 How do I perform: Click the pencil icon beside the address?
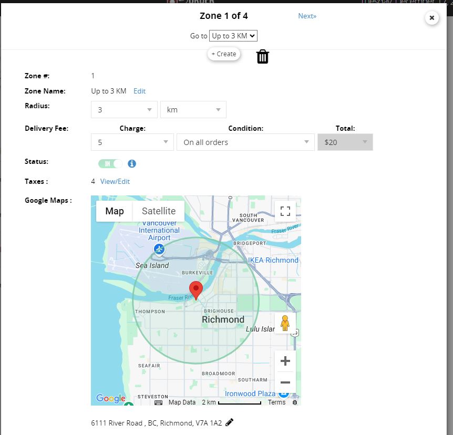[x=229, y=422]
